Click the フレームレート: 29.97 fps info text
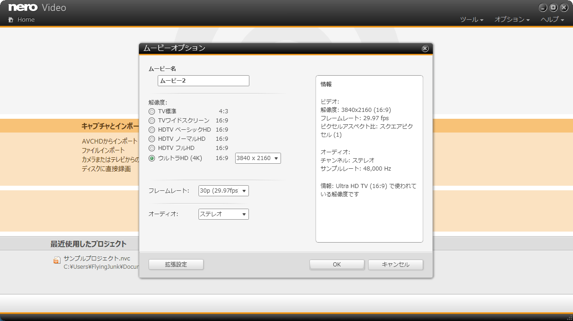 [354, 118]
